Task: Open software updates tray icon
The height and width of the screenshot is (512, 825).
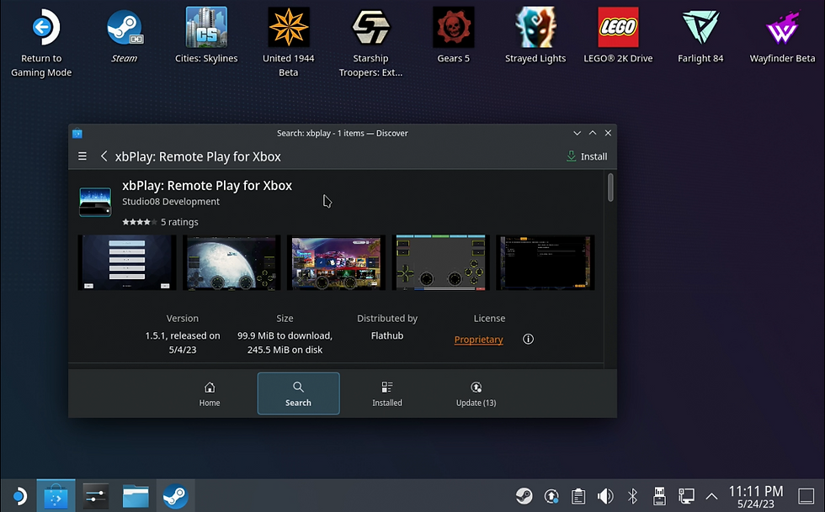Action: [x=551, y=496]
